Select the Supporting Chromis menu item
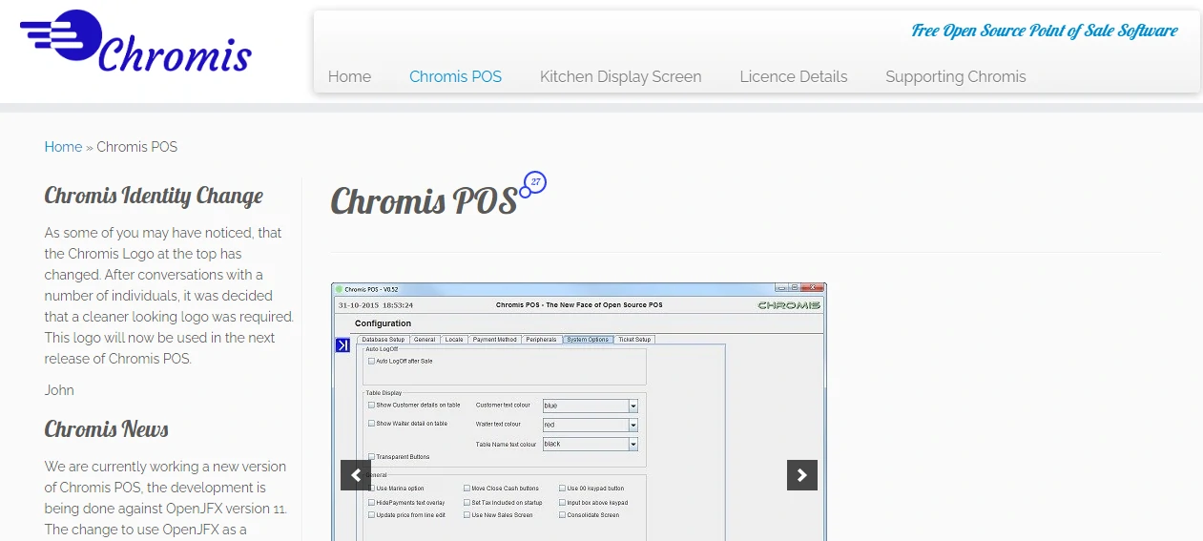The image size is (1203, 541). [955, 76]
